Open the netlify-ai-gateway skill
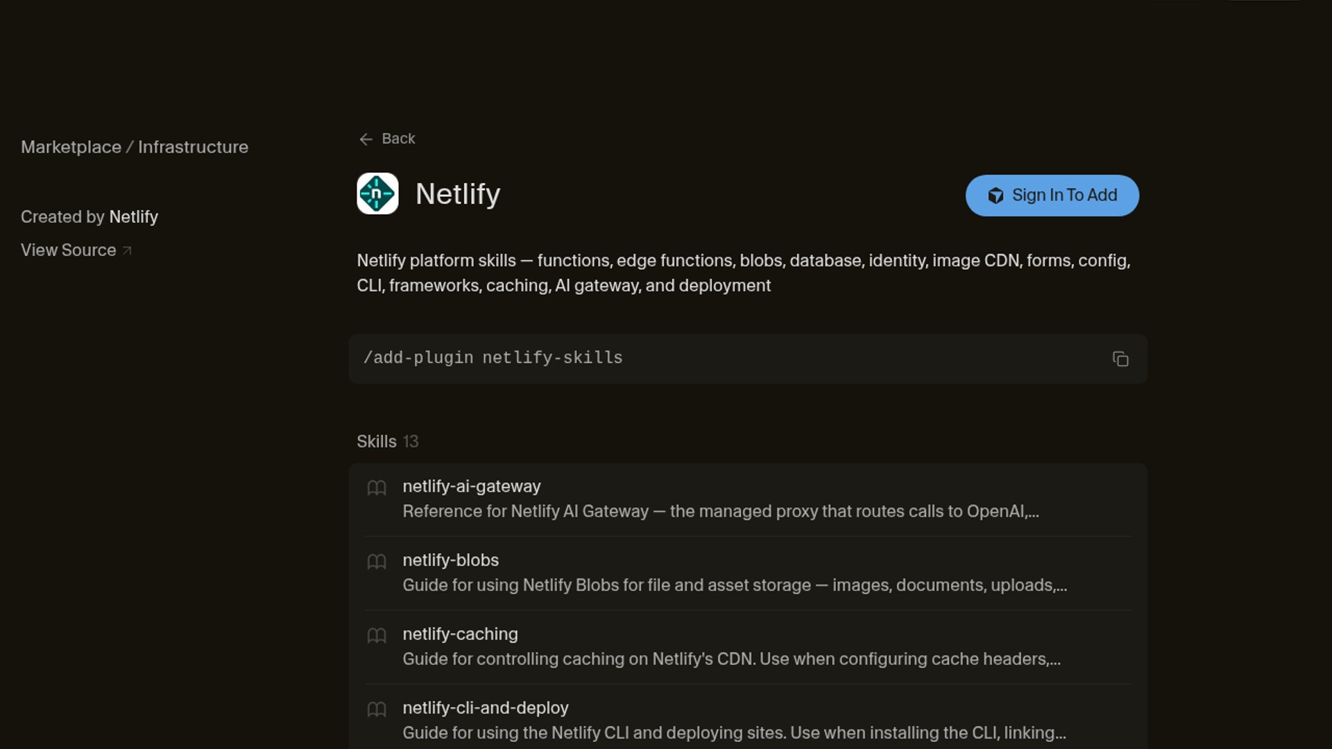1332x749 pixels. [x=748, y=499]
